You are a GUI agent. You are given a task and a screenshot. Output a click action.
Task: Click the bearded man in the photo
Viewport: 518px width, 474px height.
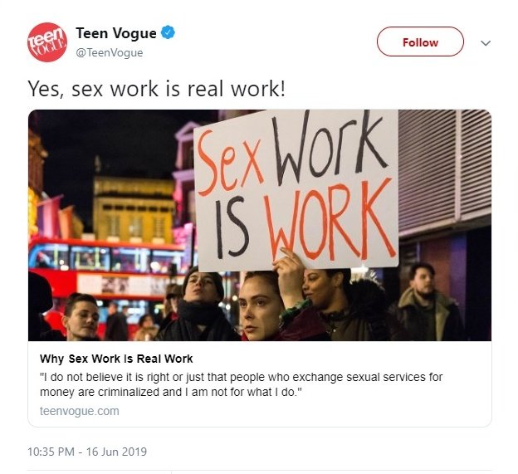[426, 304]
